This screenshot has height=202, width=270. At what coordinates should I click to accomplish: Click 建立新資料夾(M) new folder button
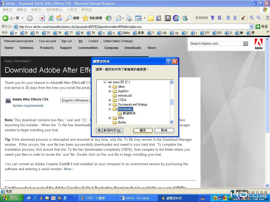pos(109,130)
